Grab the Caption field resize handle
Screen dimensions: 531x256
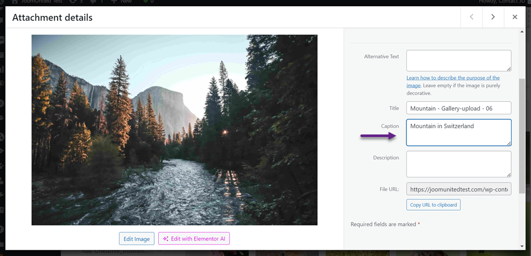coord(509,143)
